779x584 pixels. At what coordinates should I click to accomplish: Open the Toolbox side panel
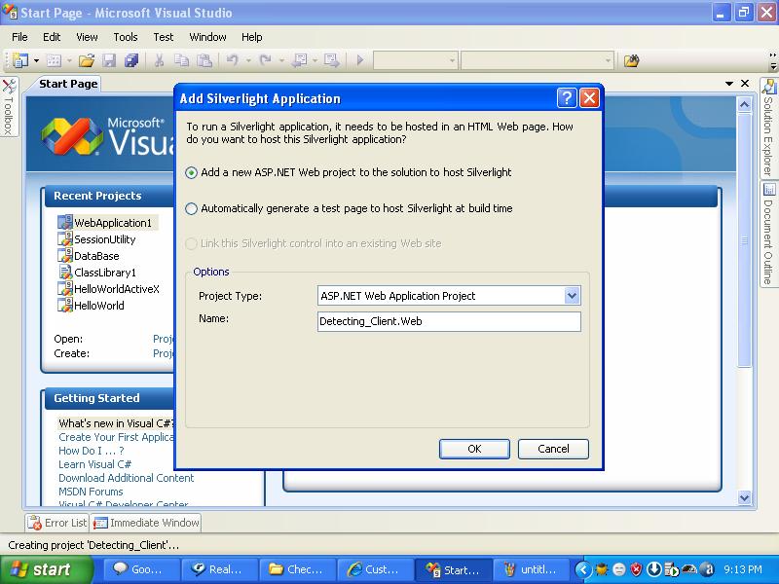pos(9,107)
